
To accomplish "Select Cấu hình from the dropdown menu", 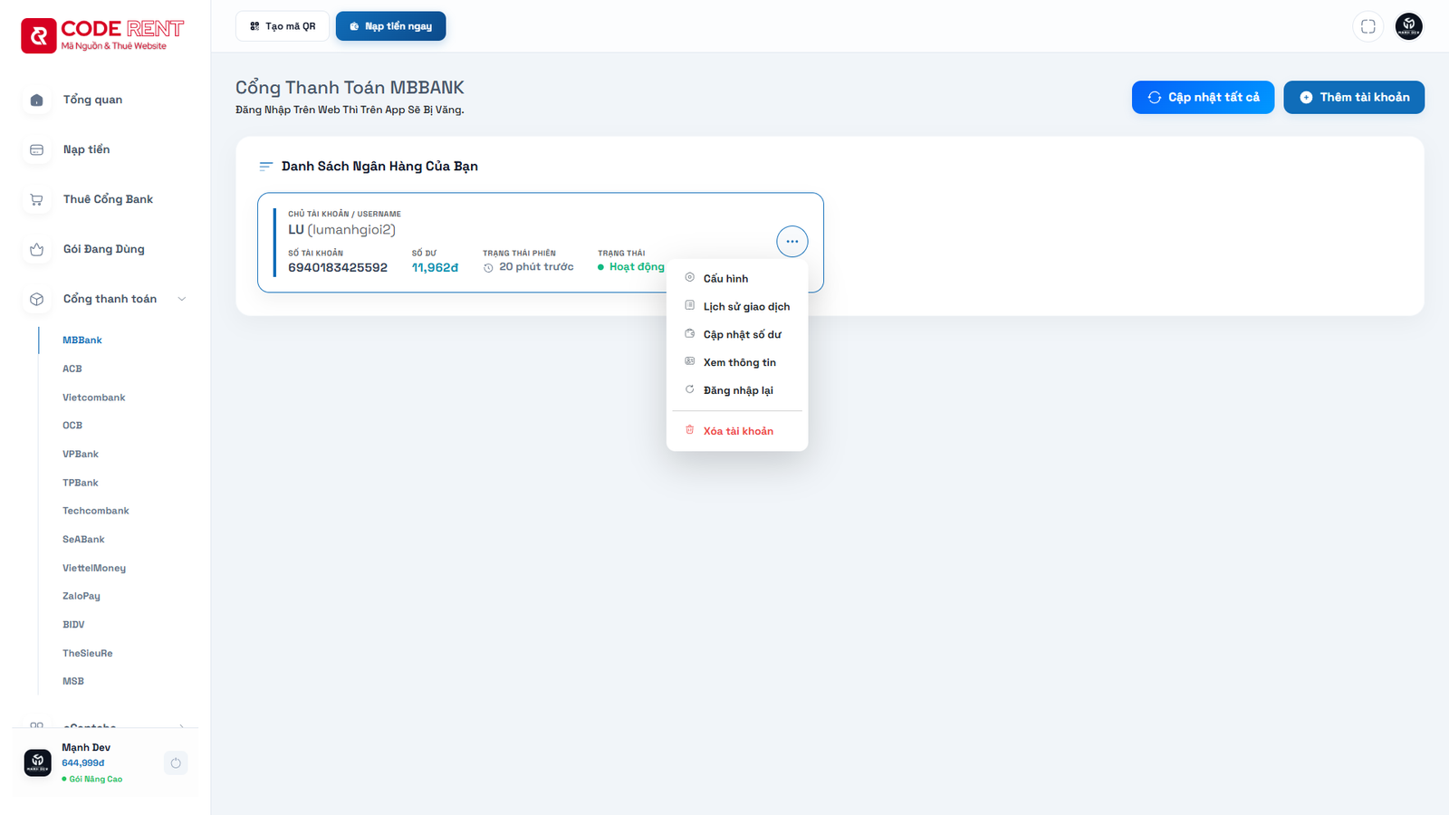I will (x=725, y=279).
